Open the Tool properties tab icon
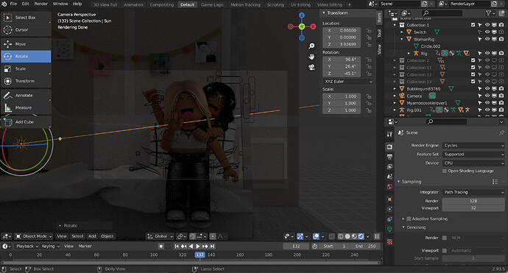508x273 pixels. tap(389, 134)
